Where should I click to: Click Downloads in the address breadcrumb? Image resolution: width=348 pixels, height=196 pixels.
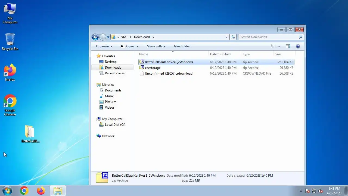pos(142,37)
